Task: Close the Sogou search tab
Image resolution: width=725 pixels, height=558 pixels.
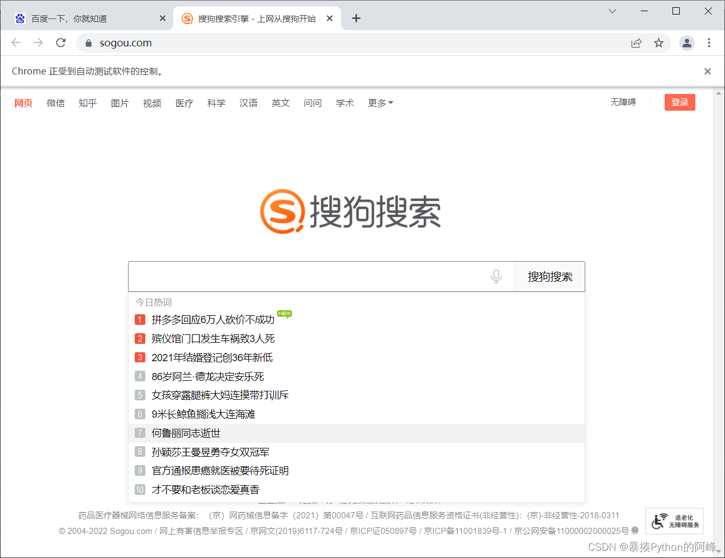Action: [x=330, y=18]
